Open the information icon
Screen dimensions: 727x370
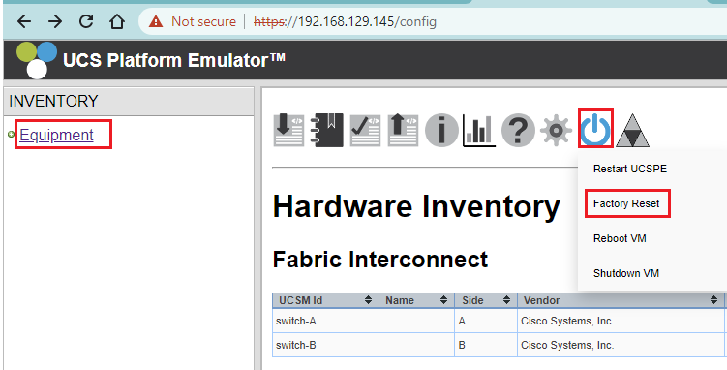pyautogui.click(x=441, y=131)
